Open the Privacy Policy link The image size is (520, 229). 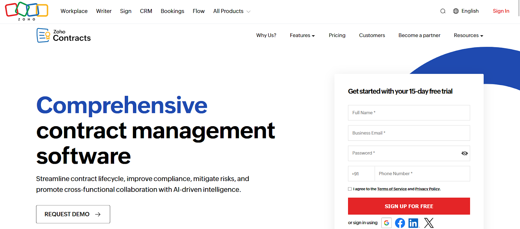(427, 189)
